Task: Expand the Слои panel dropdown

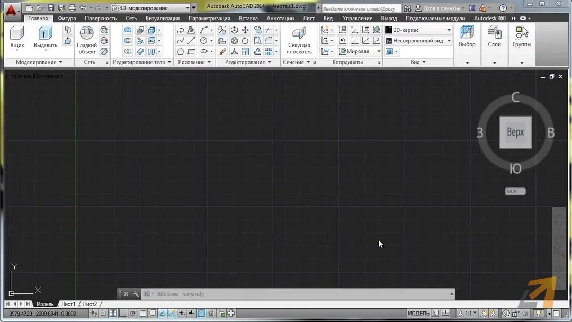Action: [495, 62]
